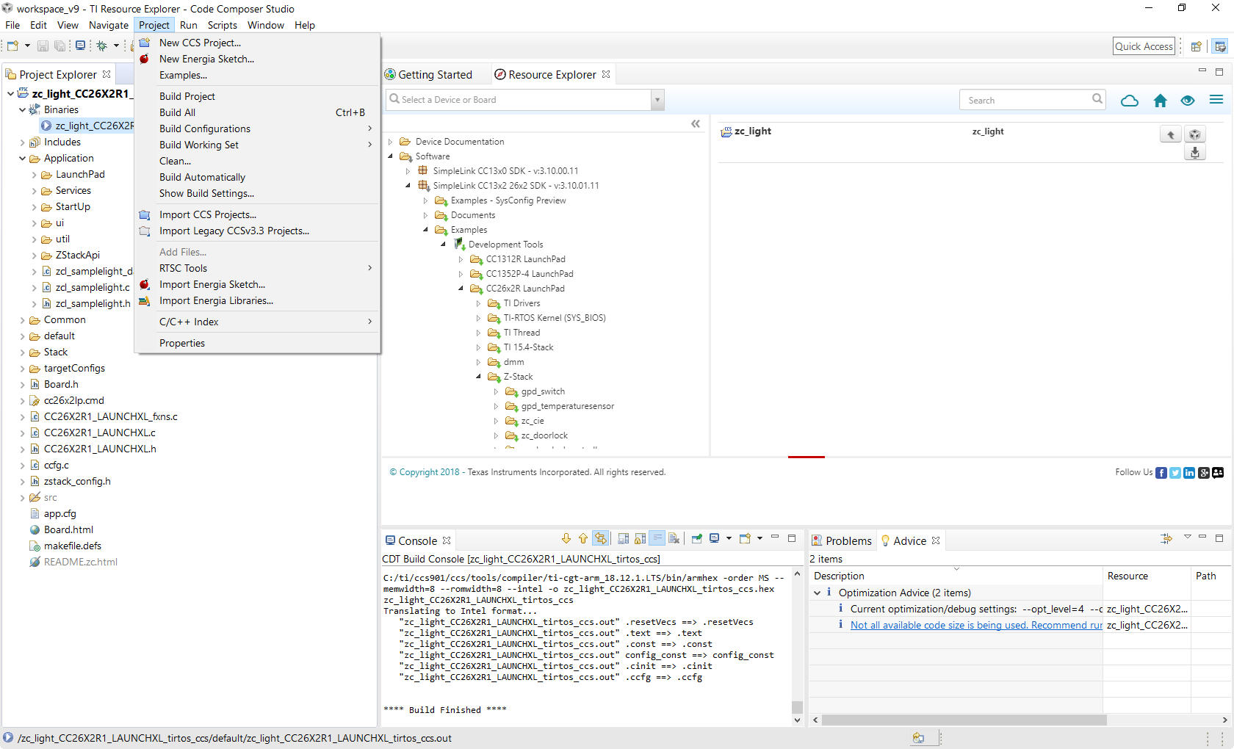Close the Project Explorer tab
This screenshot has width=1234, height=749.
tap(107, 74)
